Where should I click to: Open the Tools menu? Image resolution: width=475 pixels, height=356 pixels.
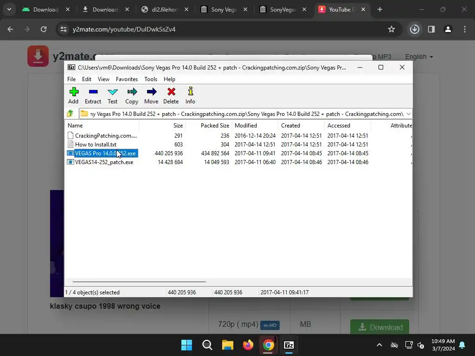point(151,79)
